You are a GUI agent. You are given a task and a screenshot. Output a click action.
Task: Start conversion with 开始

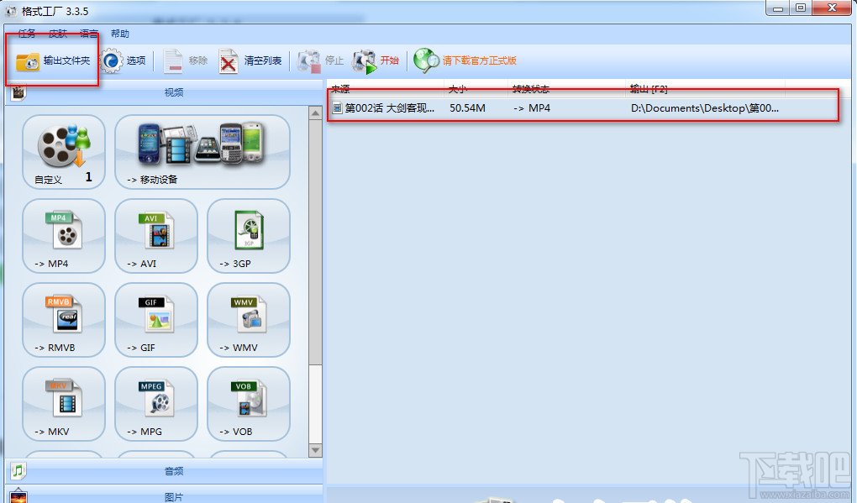pos(376,60)
